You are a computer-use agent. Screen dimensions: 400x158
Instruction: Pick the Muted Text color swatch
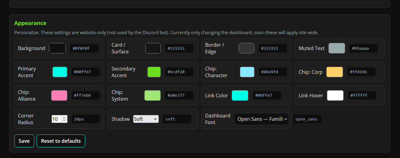pos(337,48)
